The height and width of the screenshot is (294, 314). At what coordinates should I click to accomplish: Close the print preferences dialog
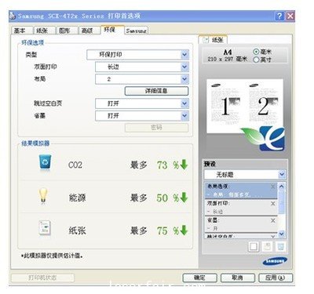tap(290, 16)
